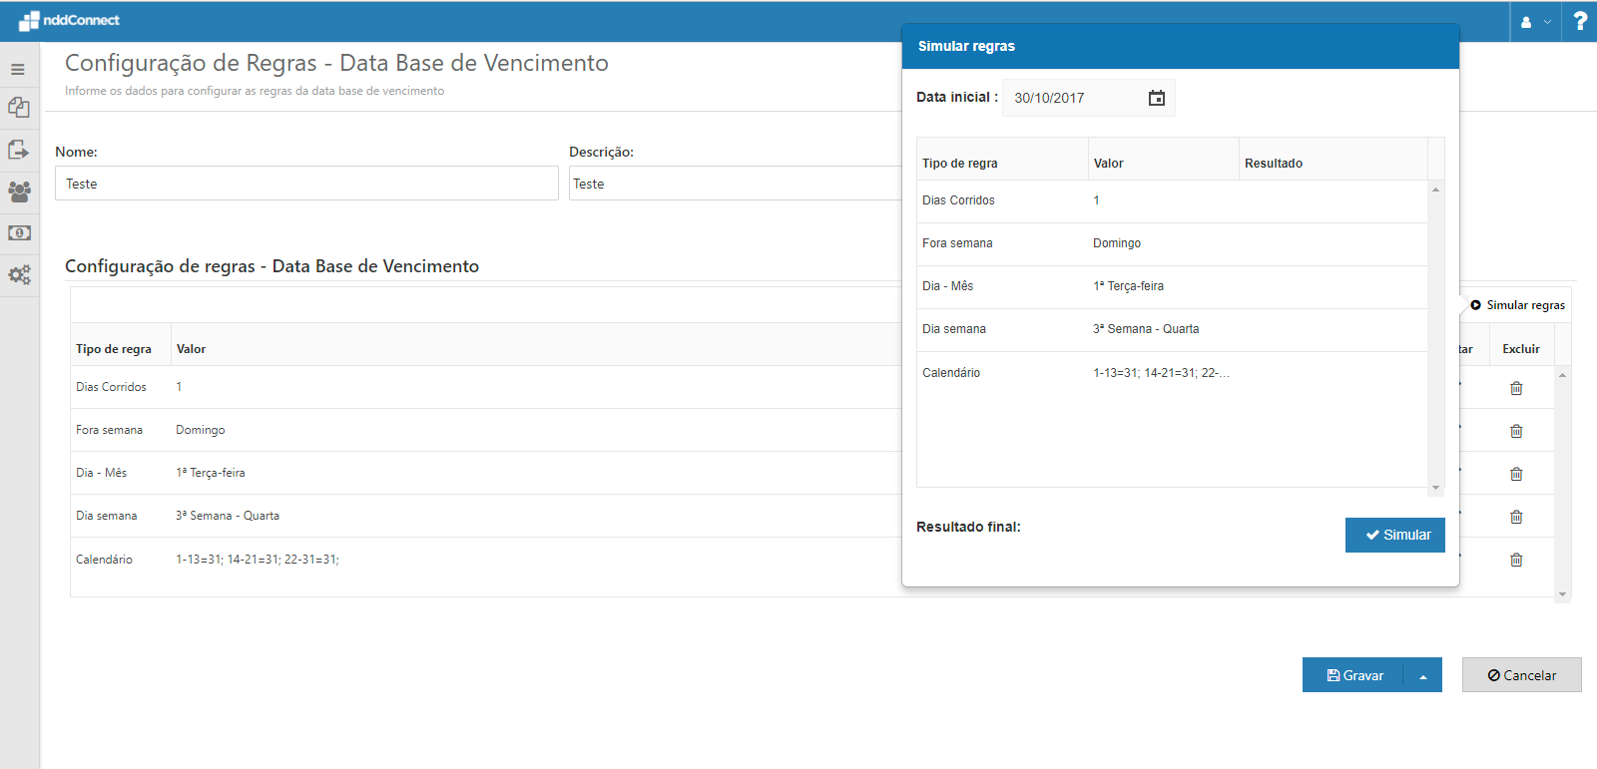This screenshot has width=1597, height=769.
Task: Click the Simular button
Action: (x=1394, y=535)
